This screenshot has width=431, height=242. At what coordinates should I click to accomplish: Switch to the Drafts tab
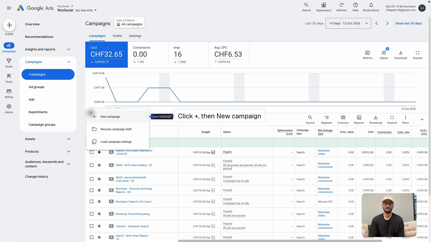[x=117, y=36]
